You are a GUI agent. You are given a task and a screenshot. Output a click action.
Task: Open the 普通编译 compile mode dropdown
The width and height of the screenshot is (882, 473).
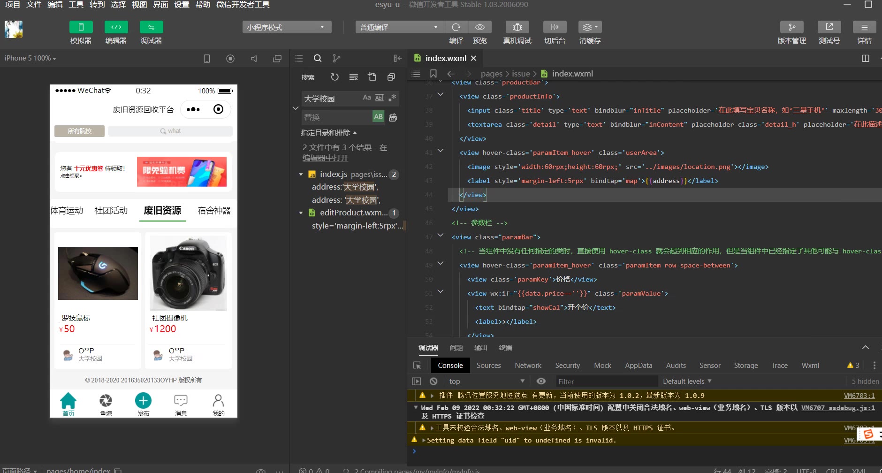coord(399,27)
